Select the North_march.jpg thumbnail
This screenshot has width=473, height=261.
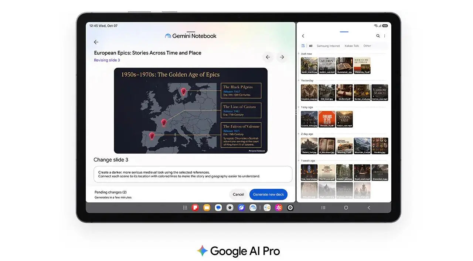(x=309, y=66)
